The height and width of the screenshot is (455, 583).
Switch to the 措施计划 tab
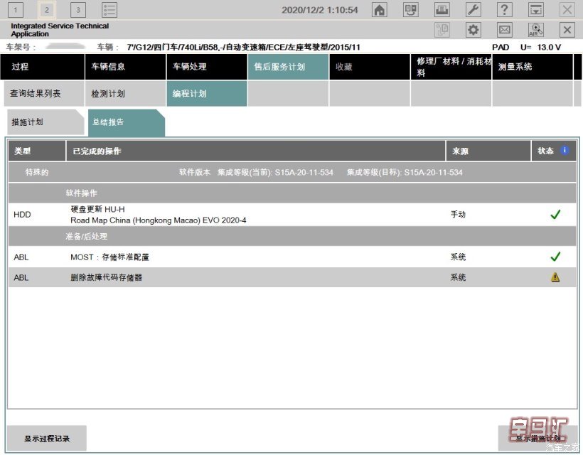pyautogui.click(x=43, y=122)
